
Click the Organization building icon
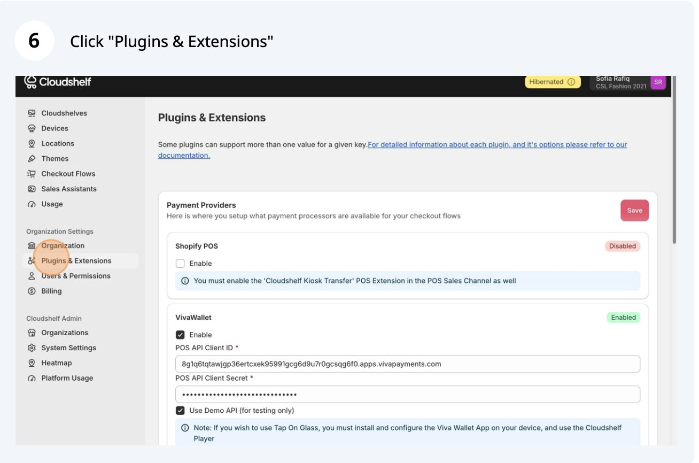(x=32, y=246)
